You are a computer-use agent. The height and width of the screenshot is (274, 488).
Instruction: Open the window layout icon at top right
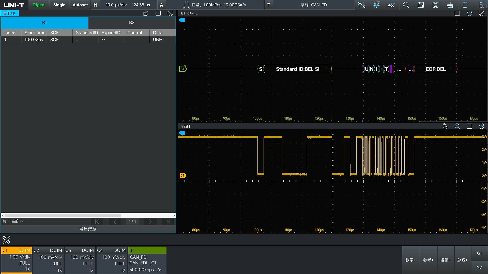(x=483, y=5)
